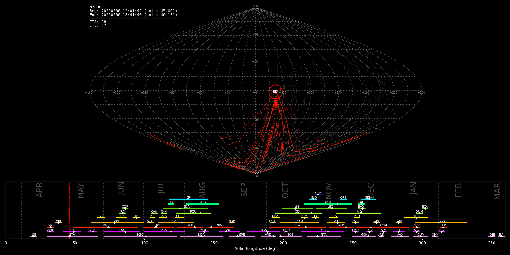The width and height of the screenshot is (510, 255).
Task: Select the HVI shower bar
Action: (58, 222)
